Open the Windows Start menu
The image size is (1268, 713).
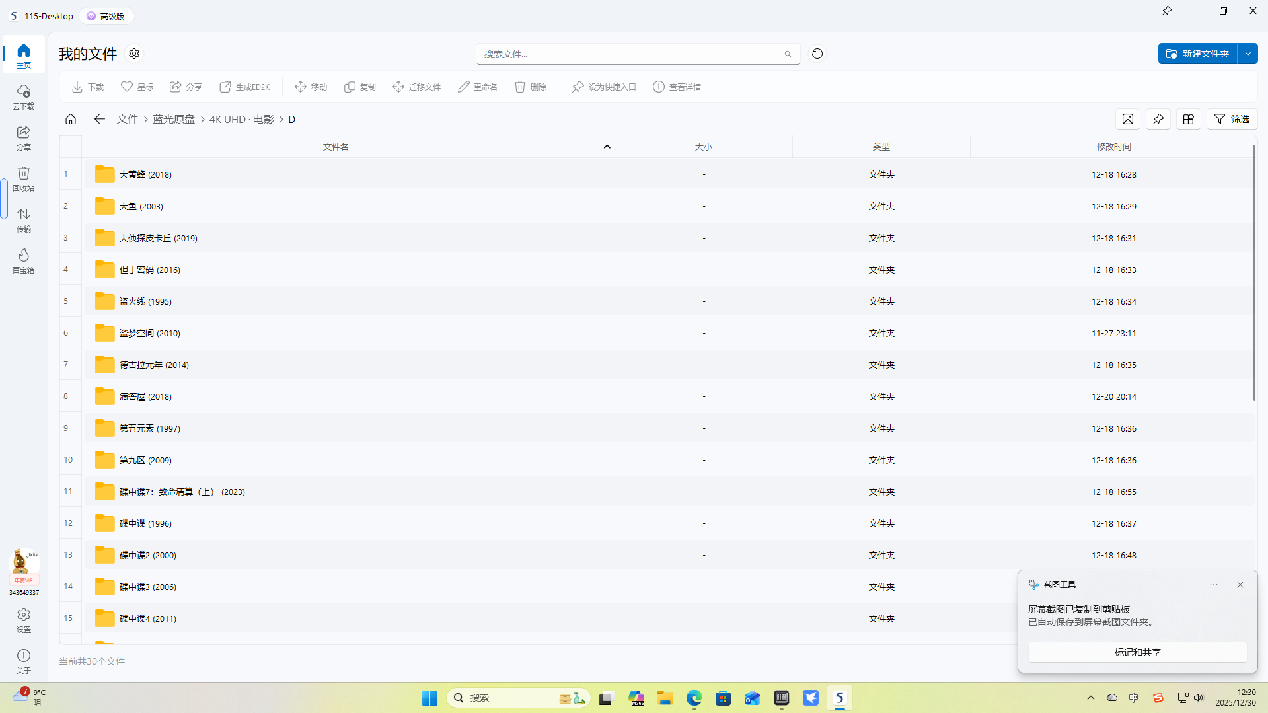(x=429, y=698)
